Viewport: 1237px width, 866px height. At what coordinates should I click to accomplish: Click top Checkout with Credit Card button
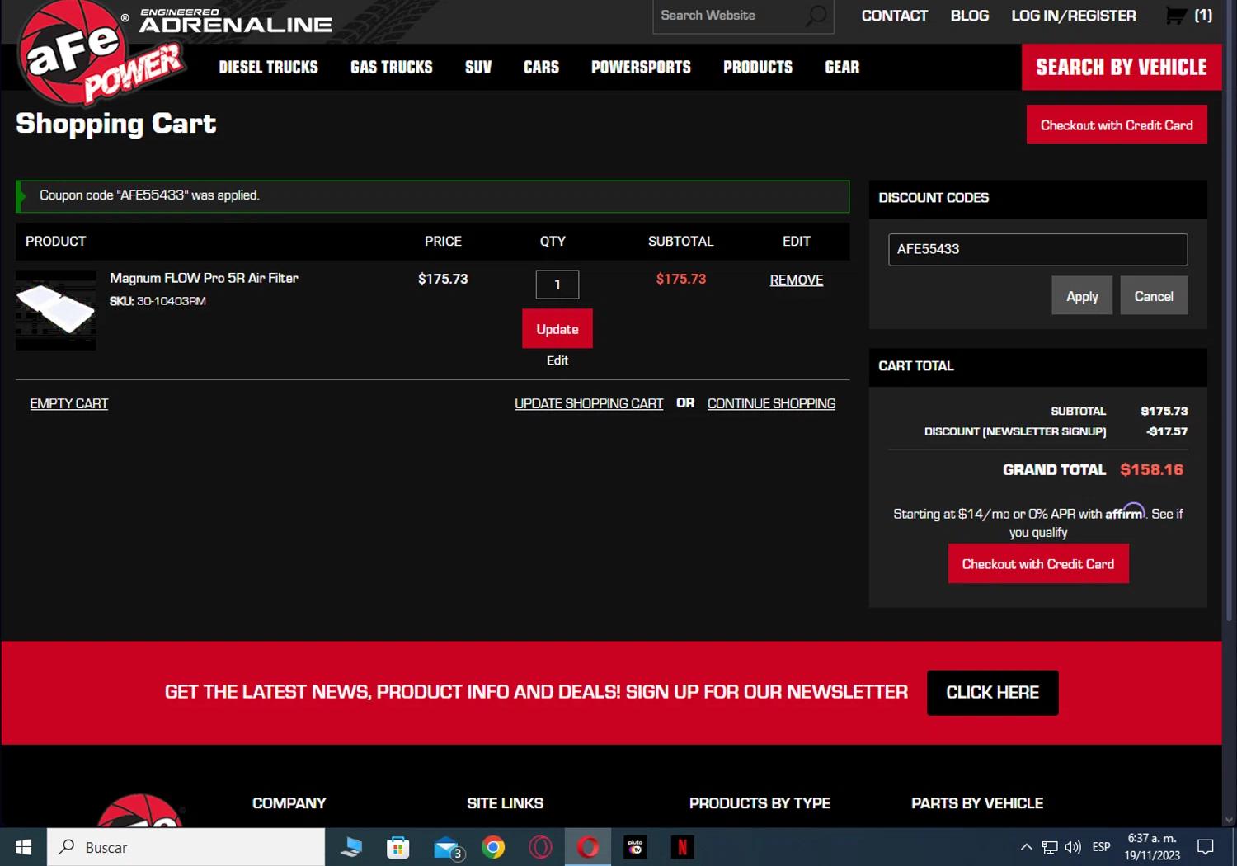(1117, 125)
